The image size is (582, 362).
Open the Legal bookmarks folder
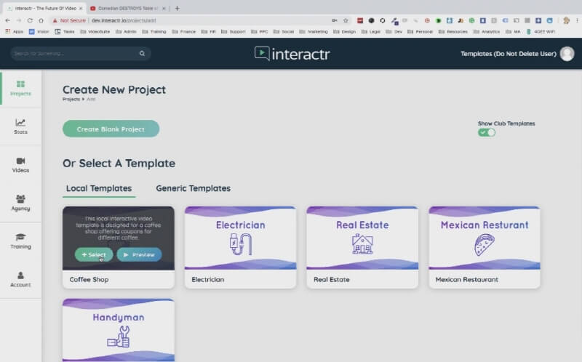371,31
